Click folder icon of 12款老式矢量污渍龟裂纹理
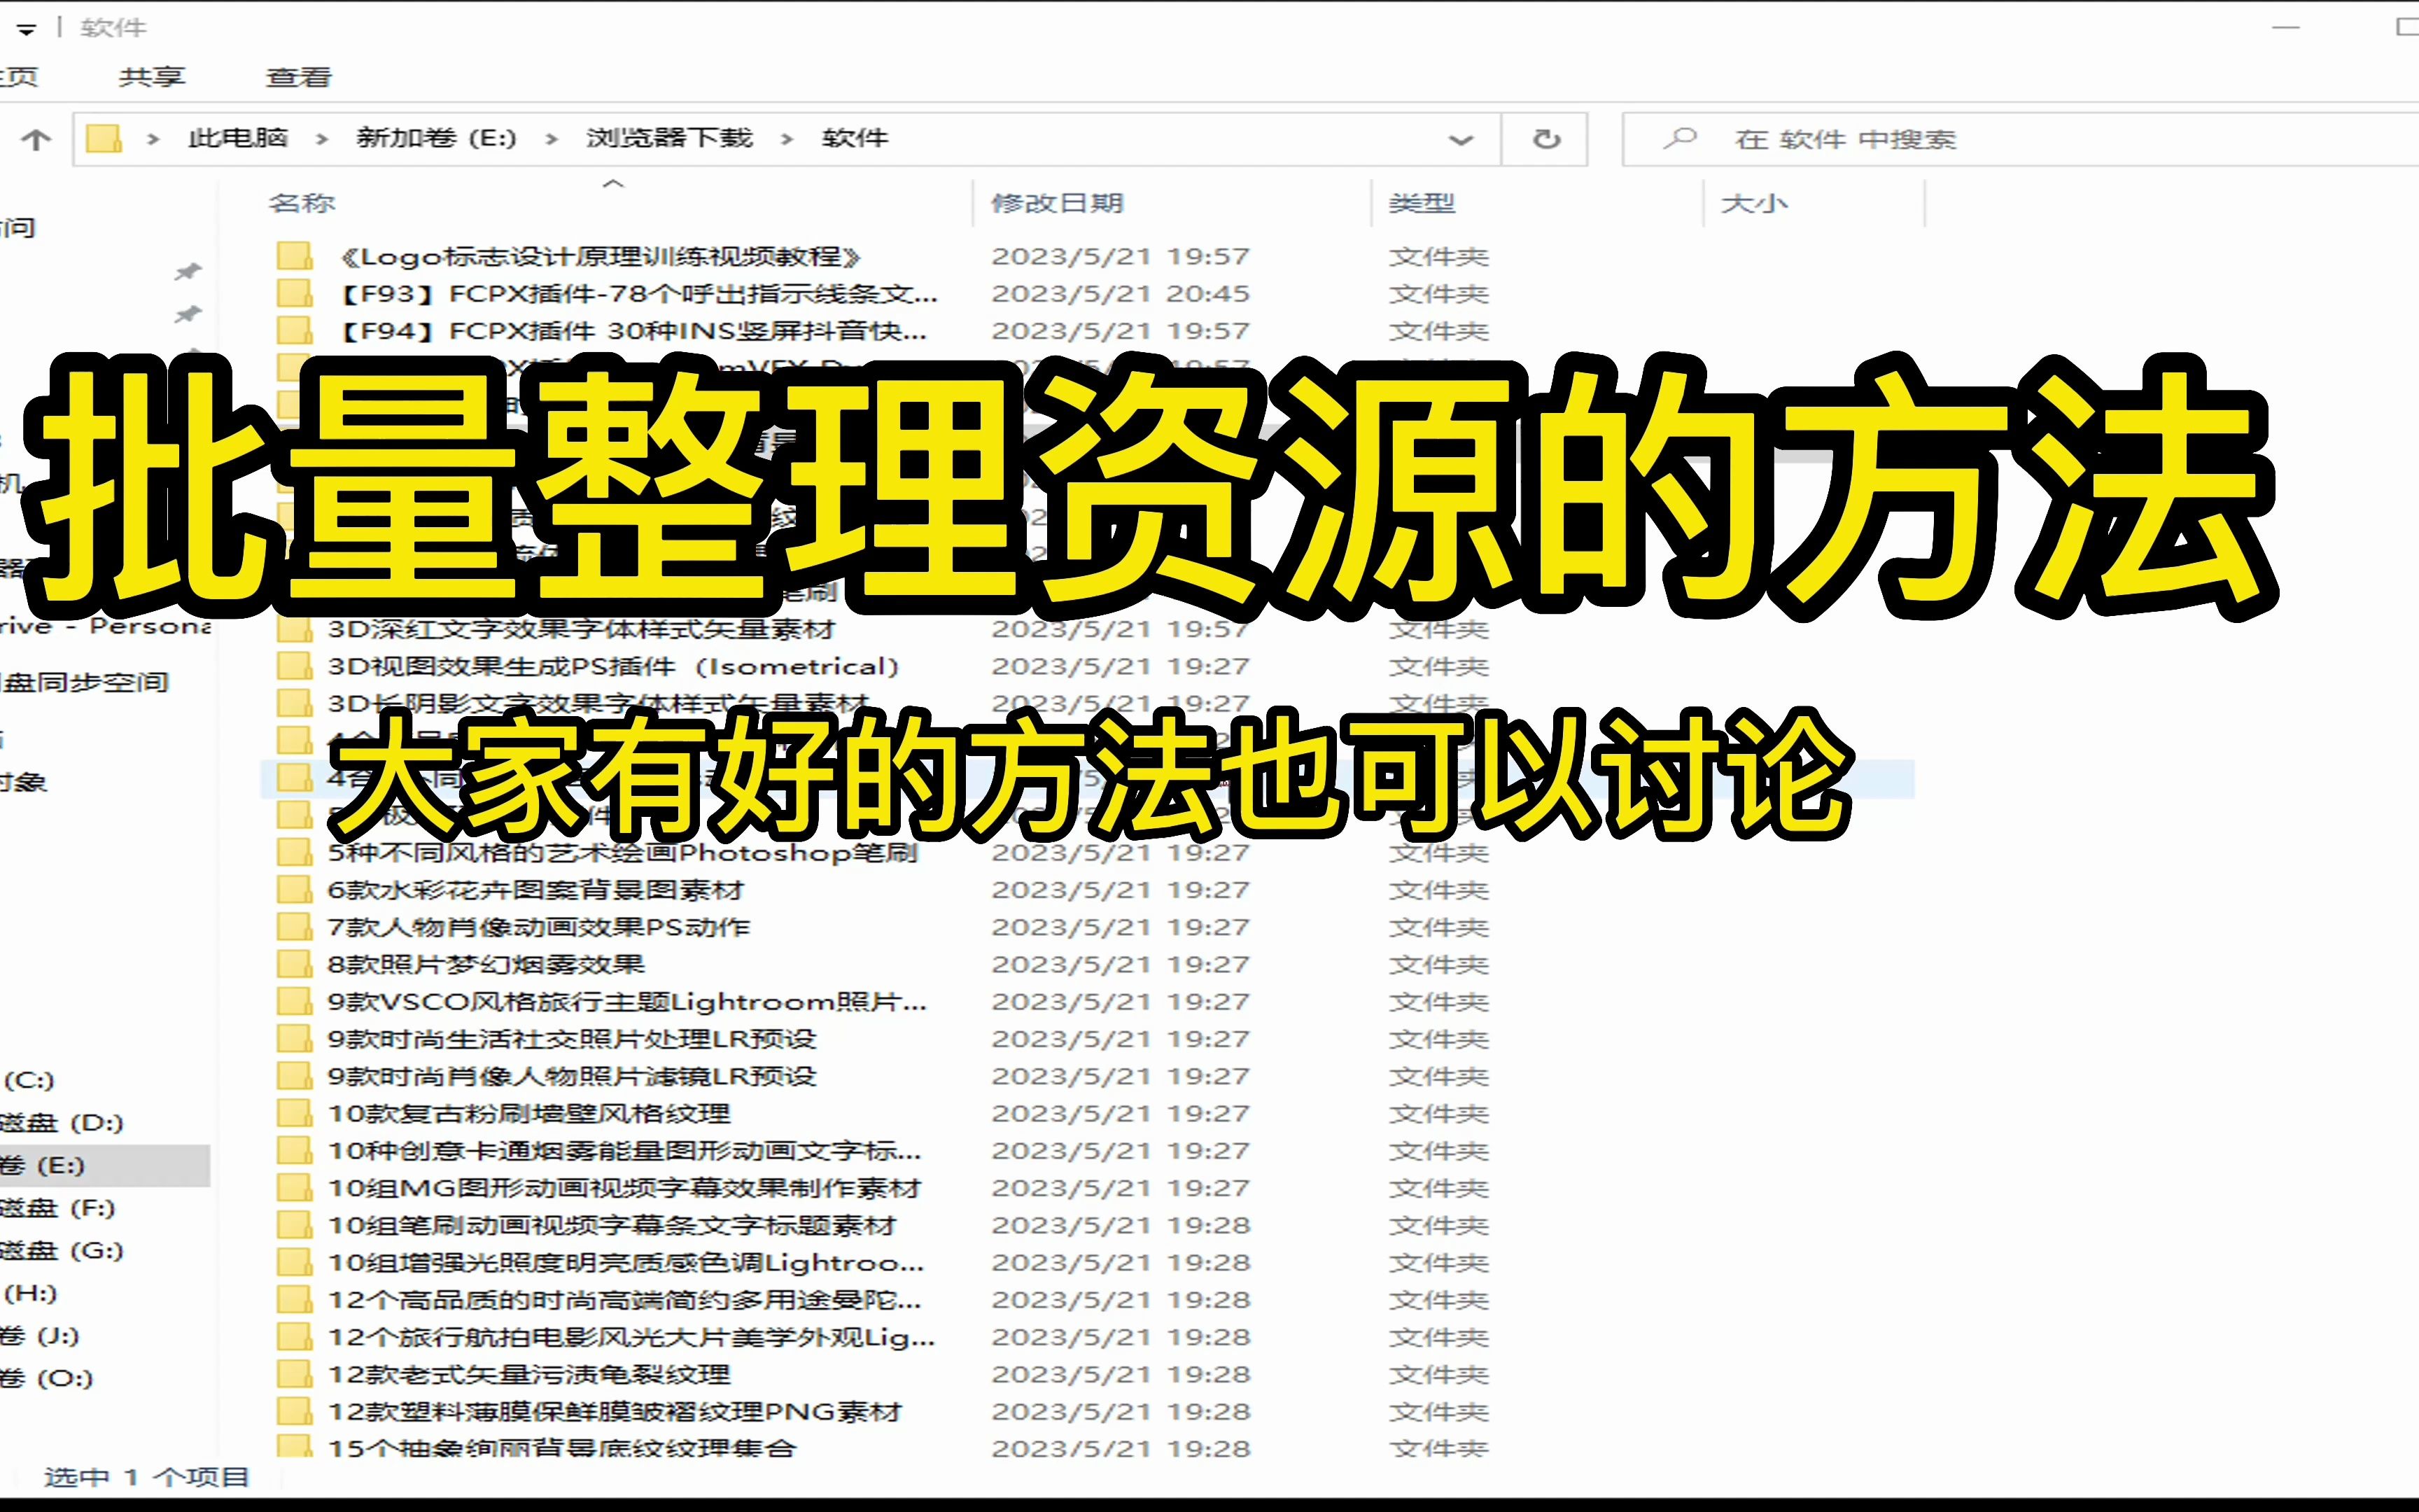Screen dimensions: 2419x1512 coord(294,1374)
